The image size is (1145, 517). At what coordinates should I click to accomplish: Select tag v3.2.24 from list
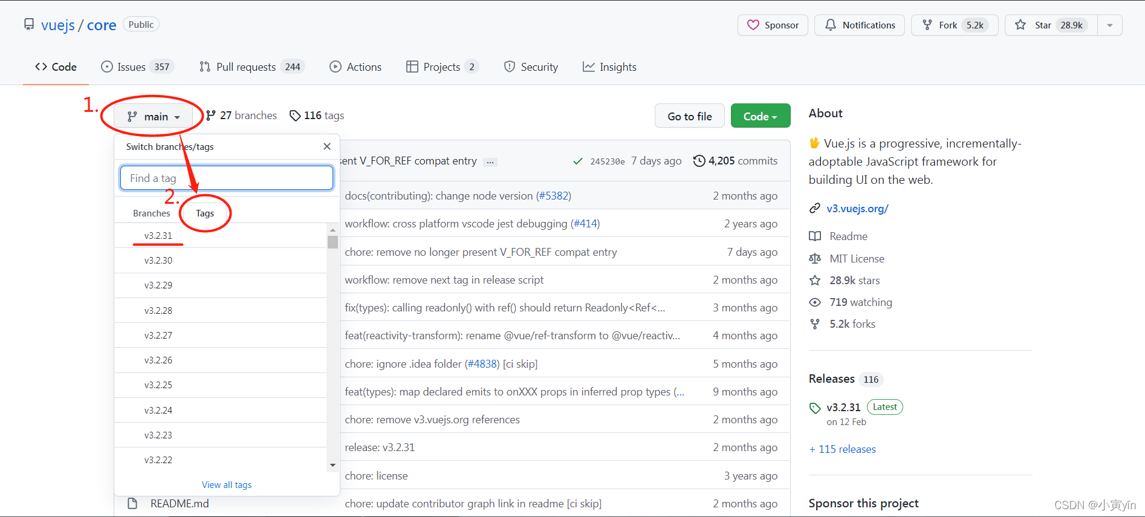click(220, 410)
